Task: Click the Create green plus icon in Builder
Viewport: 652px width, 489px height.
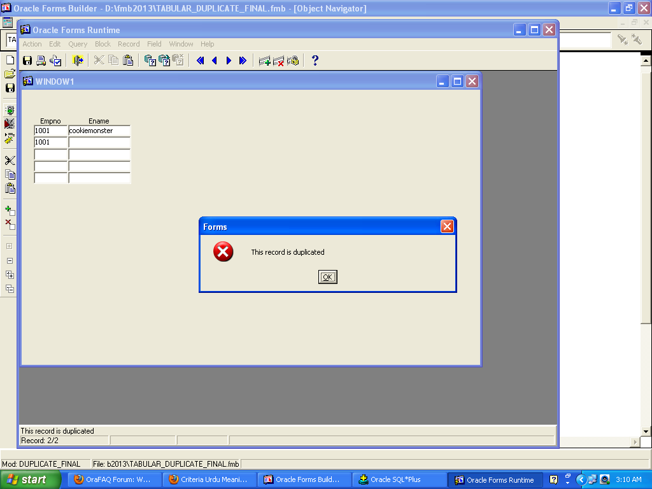Action: pos(10,210)
